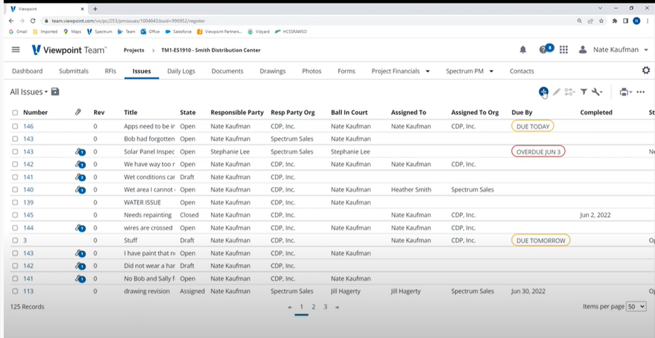Sort by the Due By column header
Viewport: 655px width, 338px height.
click(522, 112)
